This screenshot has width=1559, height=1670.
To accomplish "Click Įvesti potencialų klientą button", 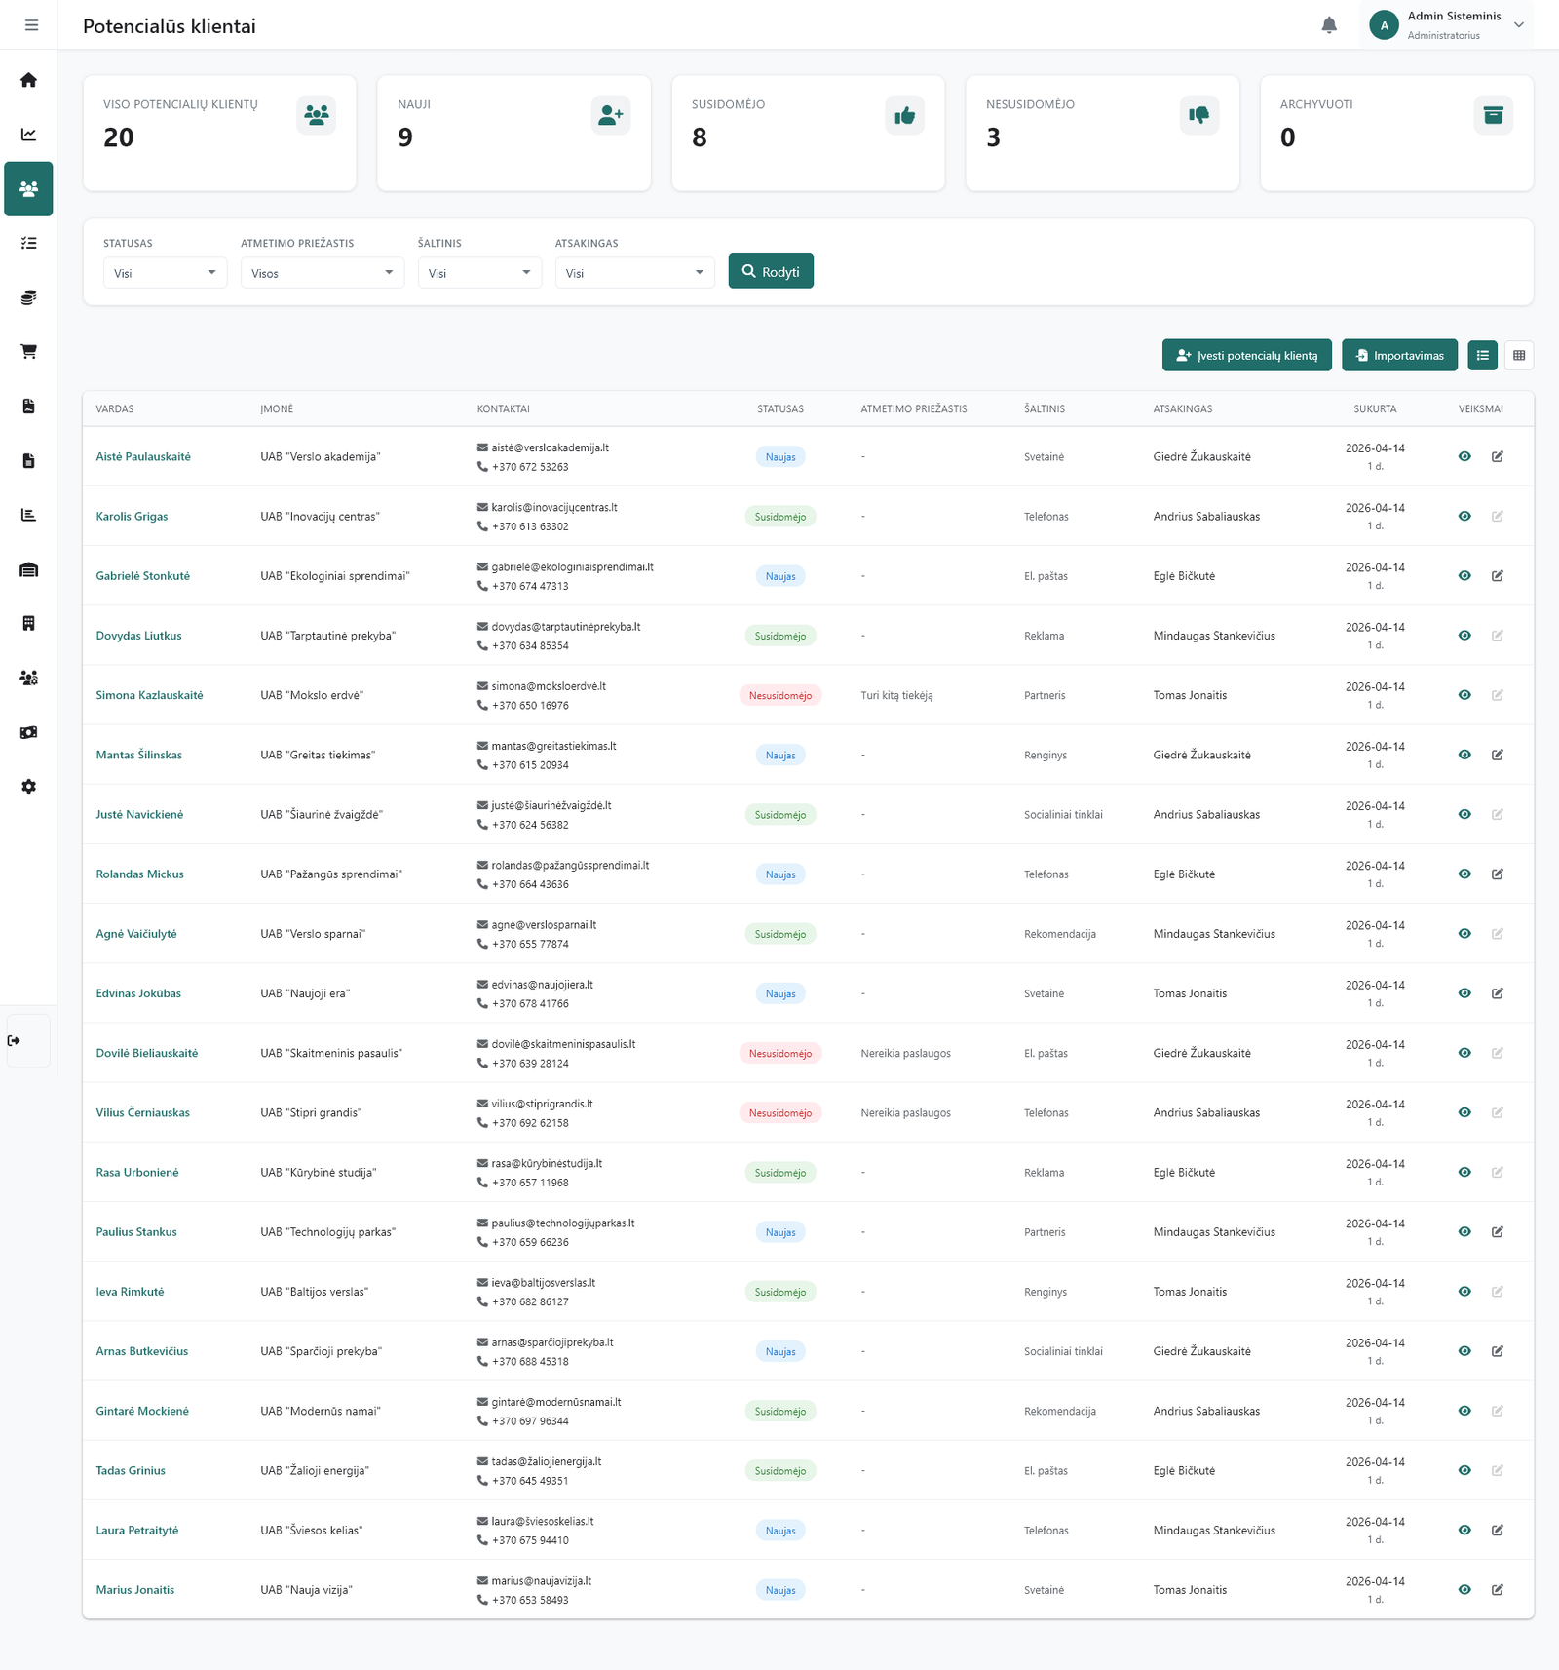I will (x=1246, y=355).
